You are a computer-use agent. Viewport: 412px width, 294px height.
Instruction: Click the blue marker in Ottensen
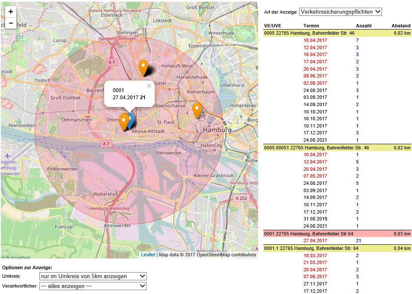[131, 121]
